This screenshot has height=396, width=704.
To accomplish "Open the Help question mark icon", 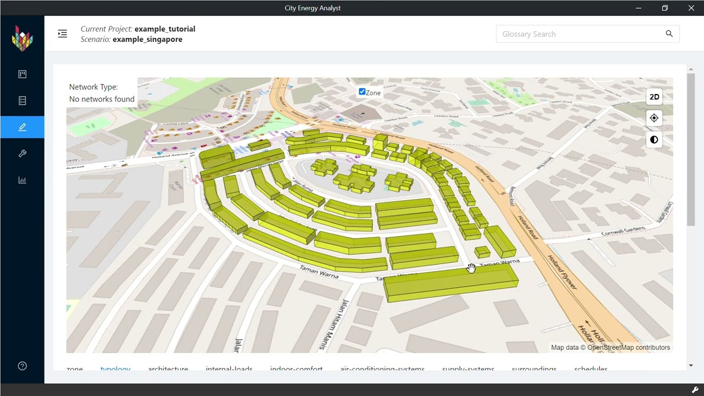I will pos(22,366).
